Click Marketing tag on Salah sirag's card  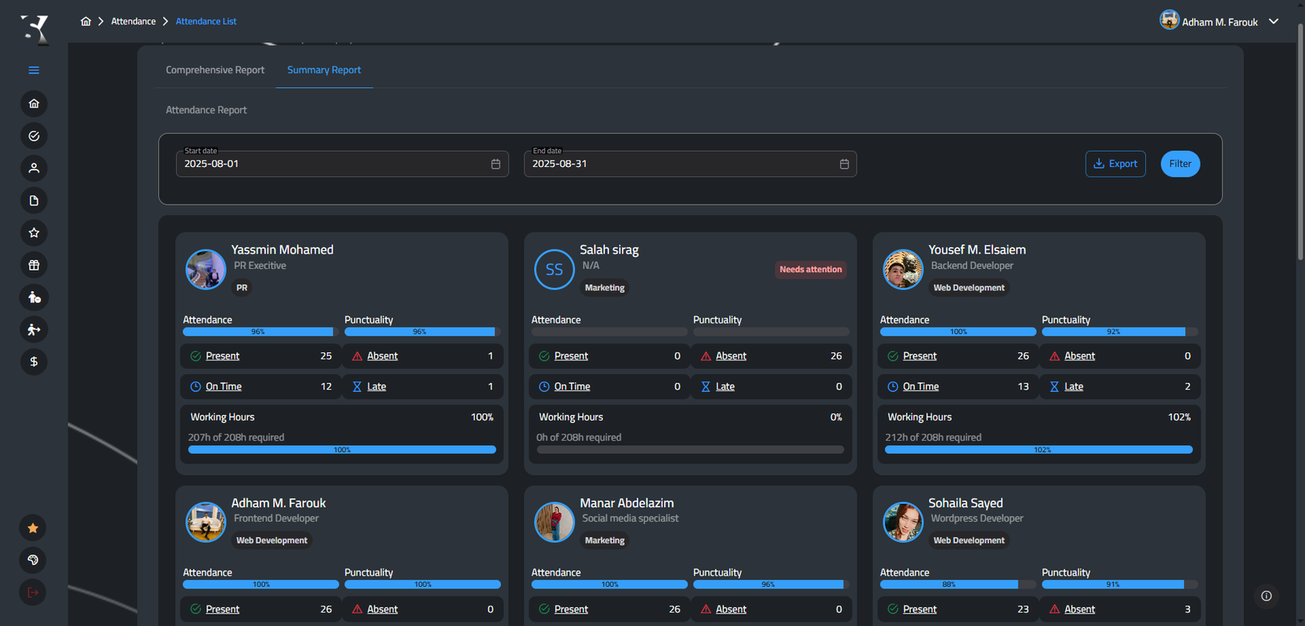pyautogui.click(x=604, y=288)
